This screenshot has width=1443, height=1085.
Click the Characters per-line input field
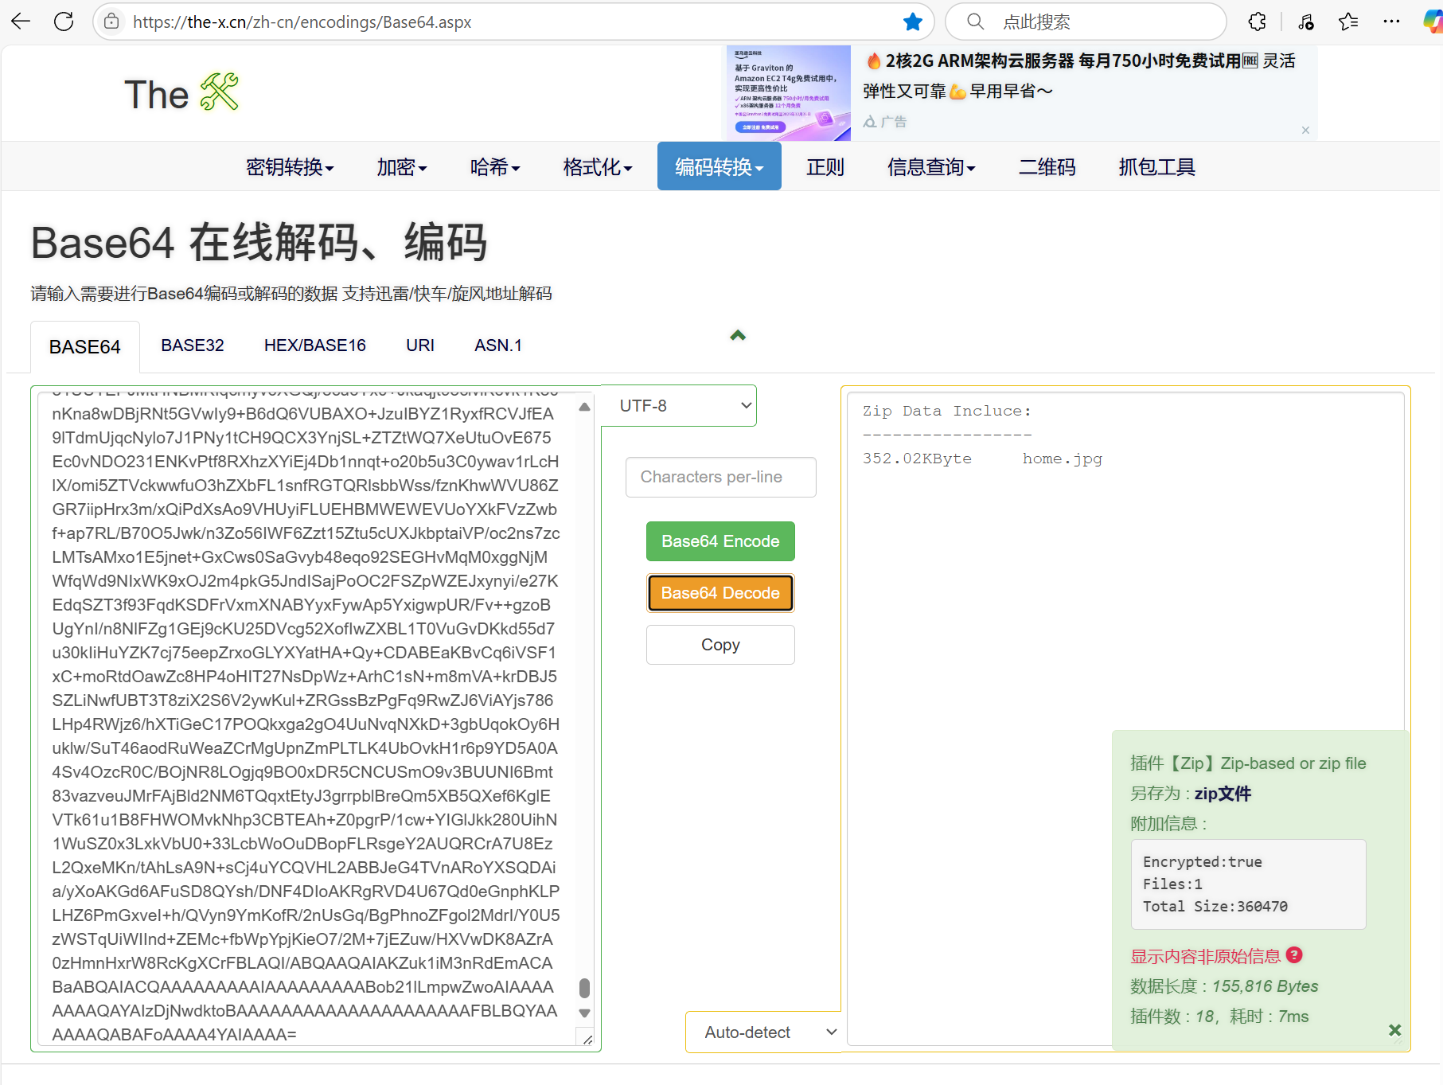coord(720,477)
